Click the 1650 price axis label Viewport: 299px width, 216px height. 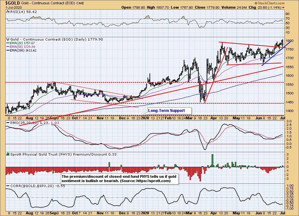pos(289,67)
